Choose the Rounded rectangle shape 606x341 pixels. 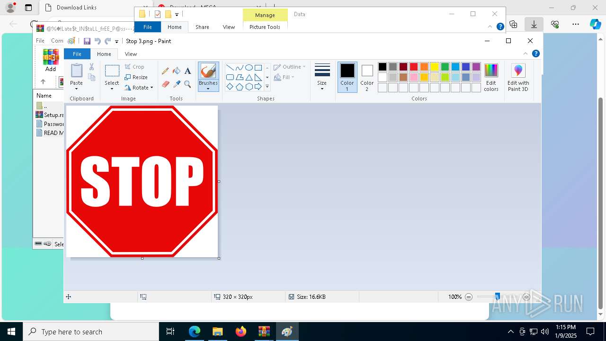pos(230,77)
